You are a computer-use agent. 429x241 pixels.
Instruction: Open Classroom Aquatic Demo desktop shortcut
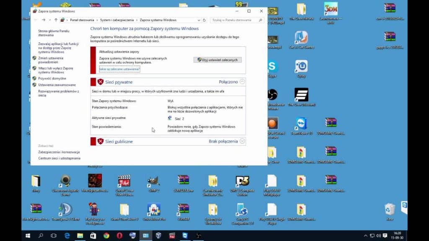(65, 185)
